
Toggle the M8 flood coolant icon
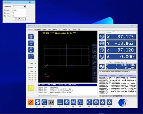tap(31, 43)
